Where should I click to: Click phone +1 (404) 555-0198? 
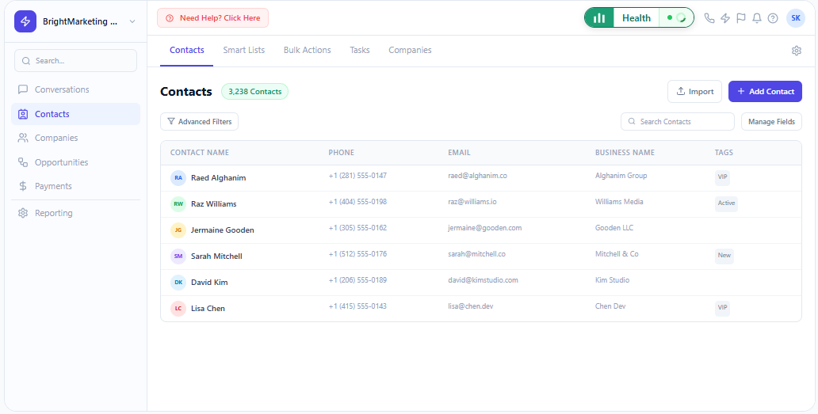coord(357,202)
